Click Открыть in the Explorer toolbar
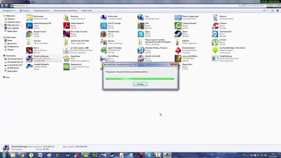The width and height of the screenshot is (281, 158). pos(25,11)
